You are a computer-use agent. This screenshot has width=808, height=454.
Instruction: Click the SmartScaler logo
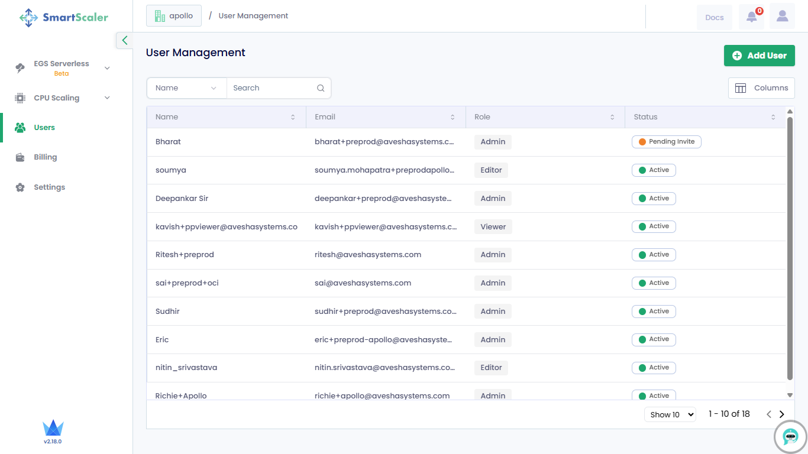click(x=64, y=18)
